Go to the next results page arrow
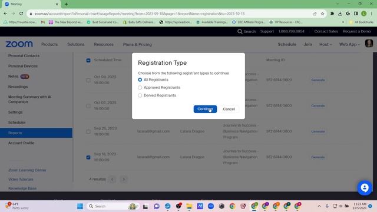The width and height of the screenshot is (377, 212). tap(124, 179)
